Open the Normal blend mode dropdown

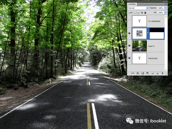click(x=138, y=8)
